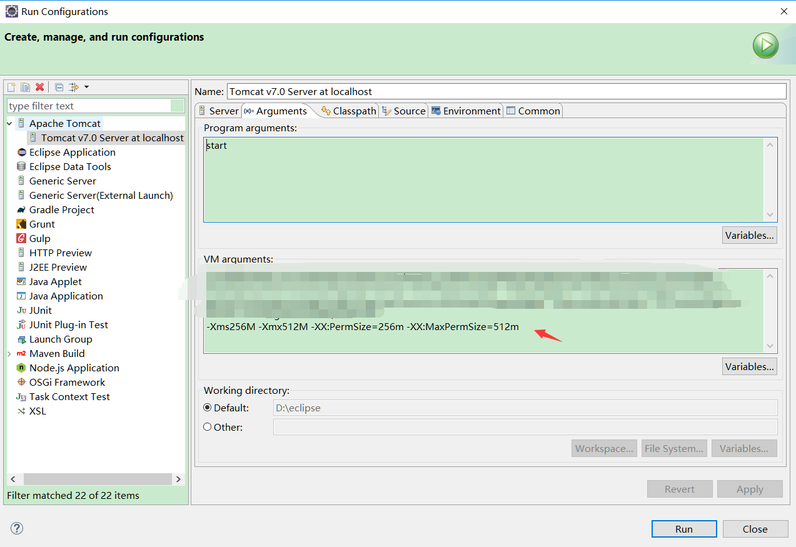Click the HTTP Preview server icon
Viewport: 796px width, 547px height.
[x=21, y=253]
